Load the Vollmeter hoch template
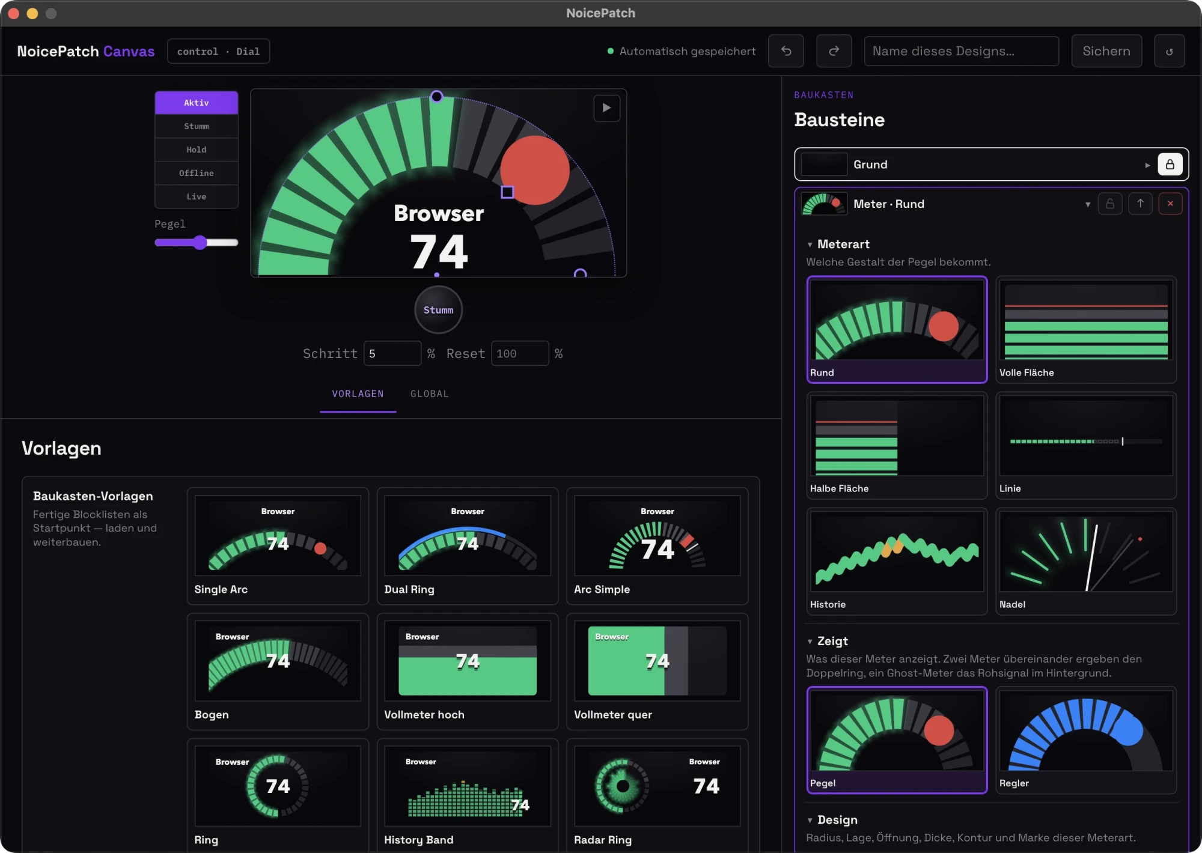The width and height of the screenshot is (1202, 853). 468,672
